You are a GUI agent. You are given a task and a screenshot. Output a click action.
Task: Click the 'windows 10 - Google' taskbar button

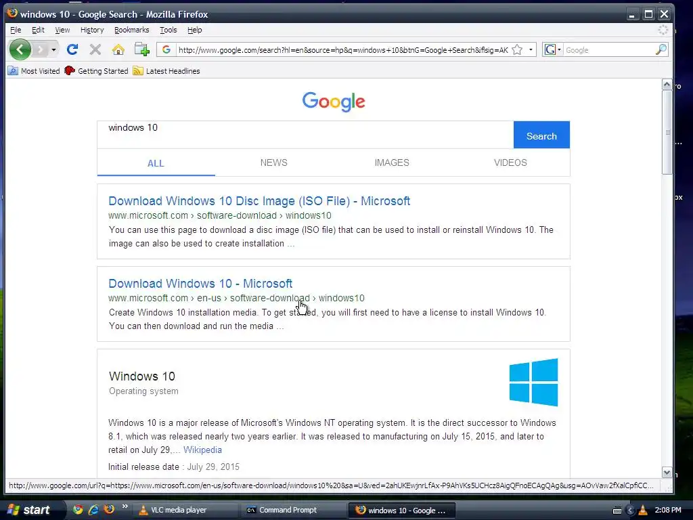(401, 511)
